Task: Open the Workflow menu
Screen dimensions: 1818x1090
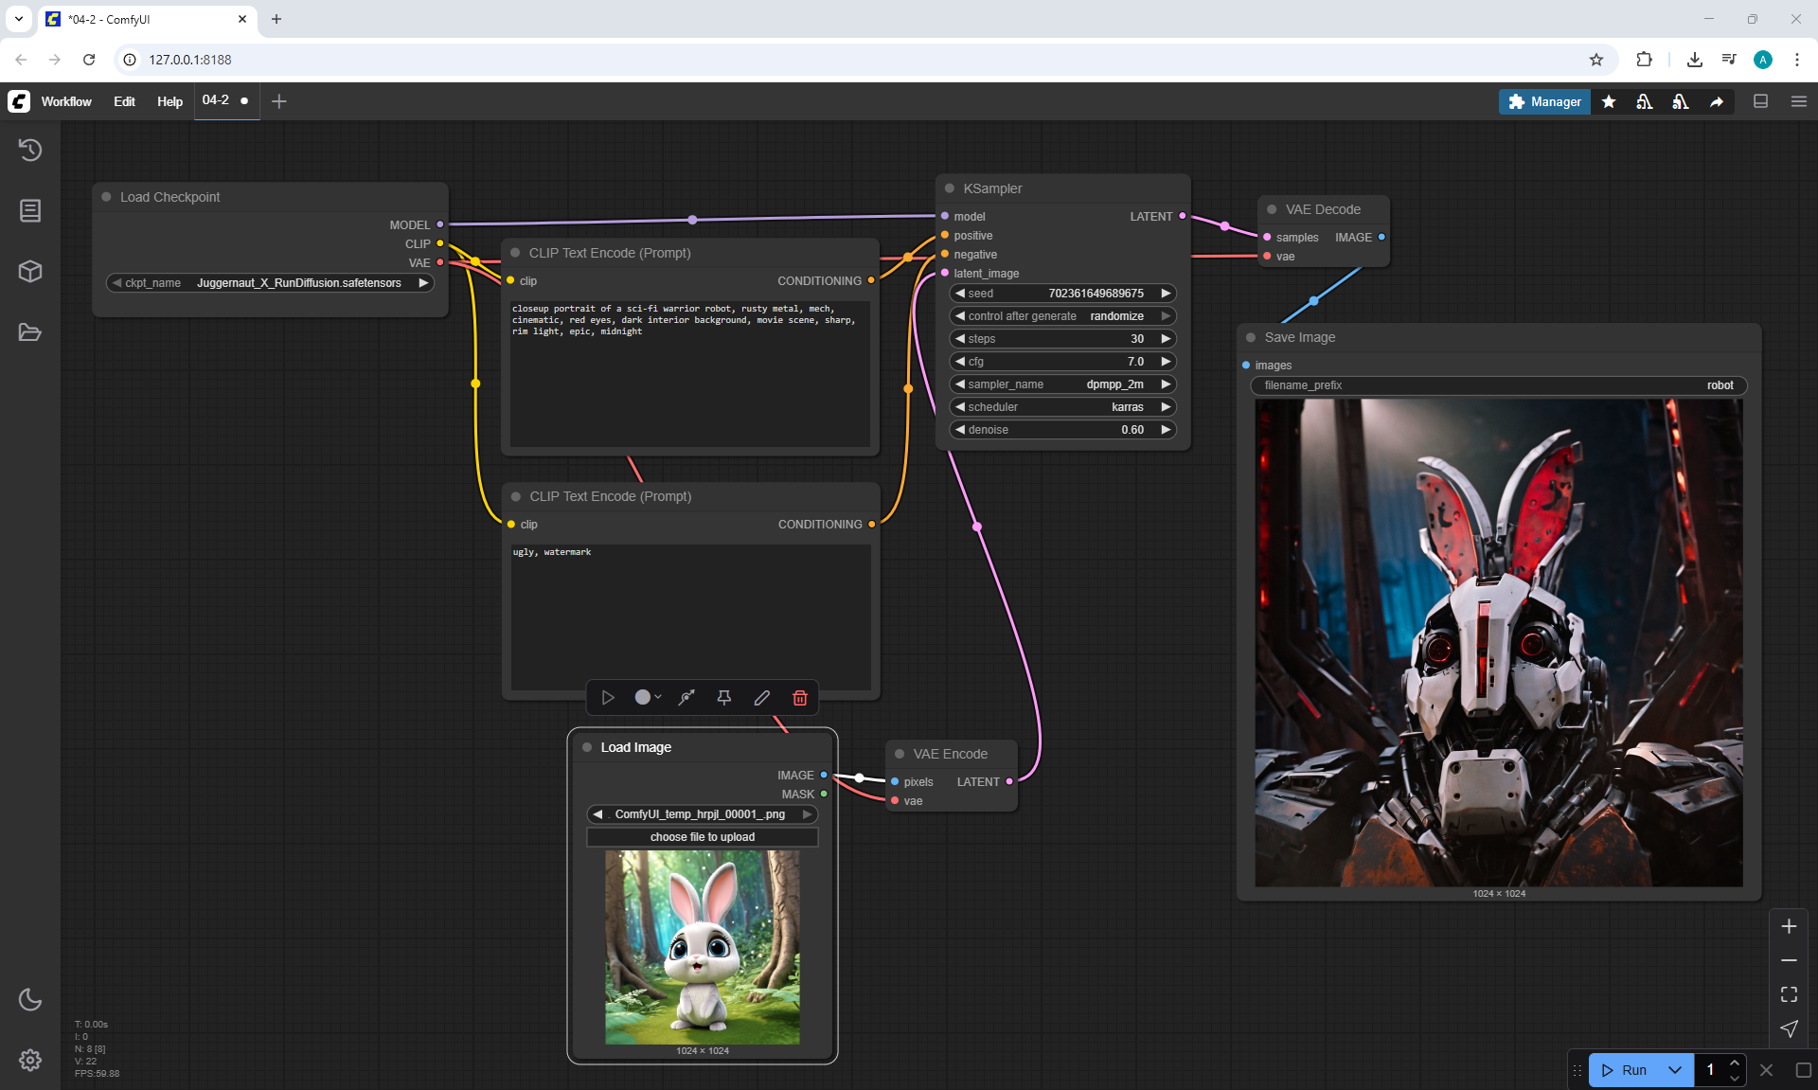Action: pyautogui.click(x=66, y=101)
